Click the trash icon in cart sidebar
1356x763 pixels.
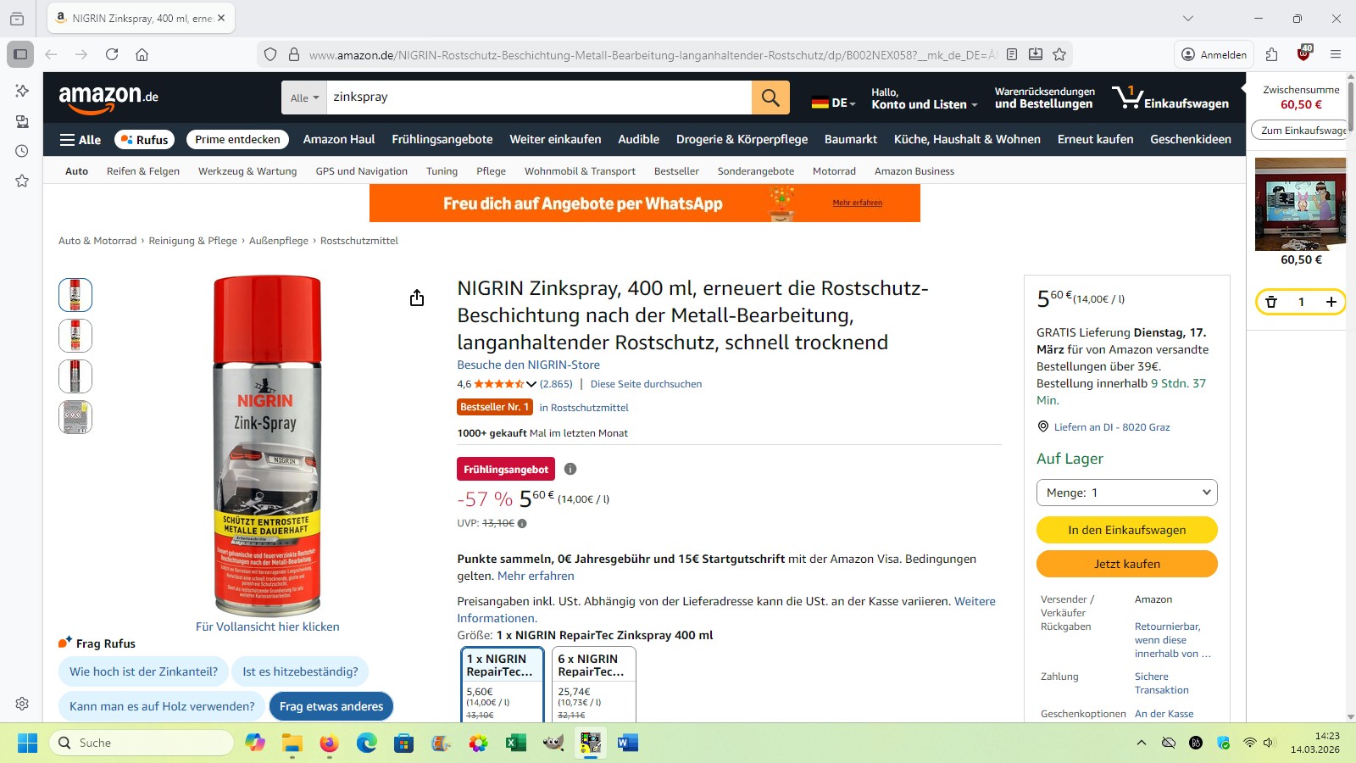[x=1271, y=302]
